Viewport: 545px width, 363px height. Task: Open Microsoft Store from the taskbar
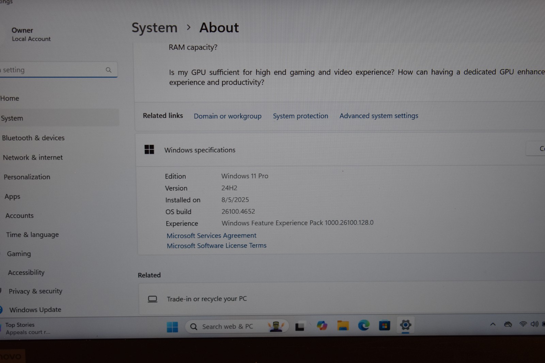385,326
